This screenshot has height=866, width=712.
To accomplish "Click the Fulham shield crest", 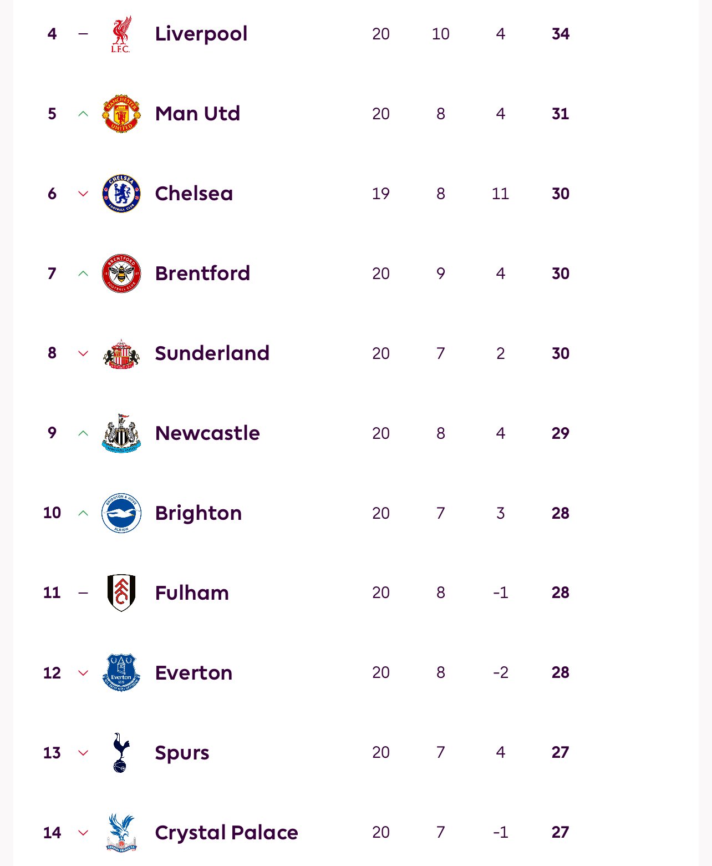I will (121, 593).
